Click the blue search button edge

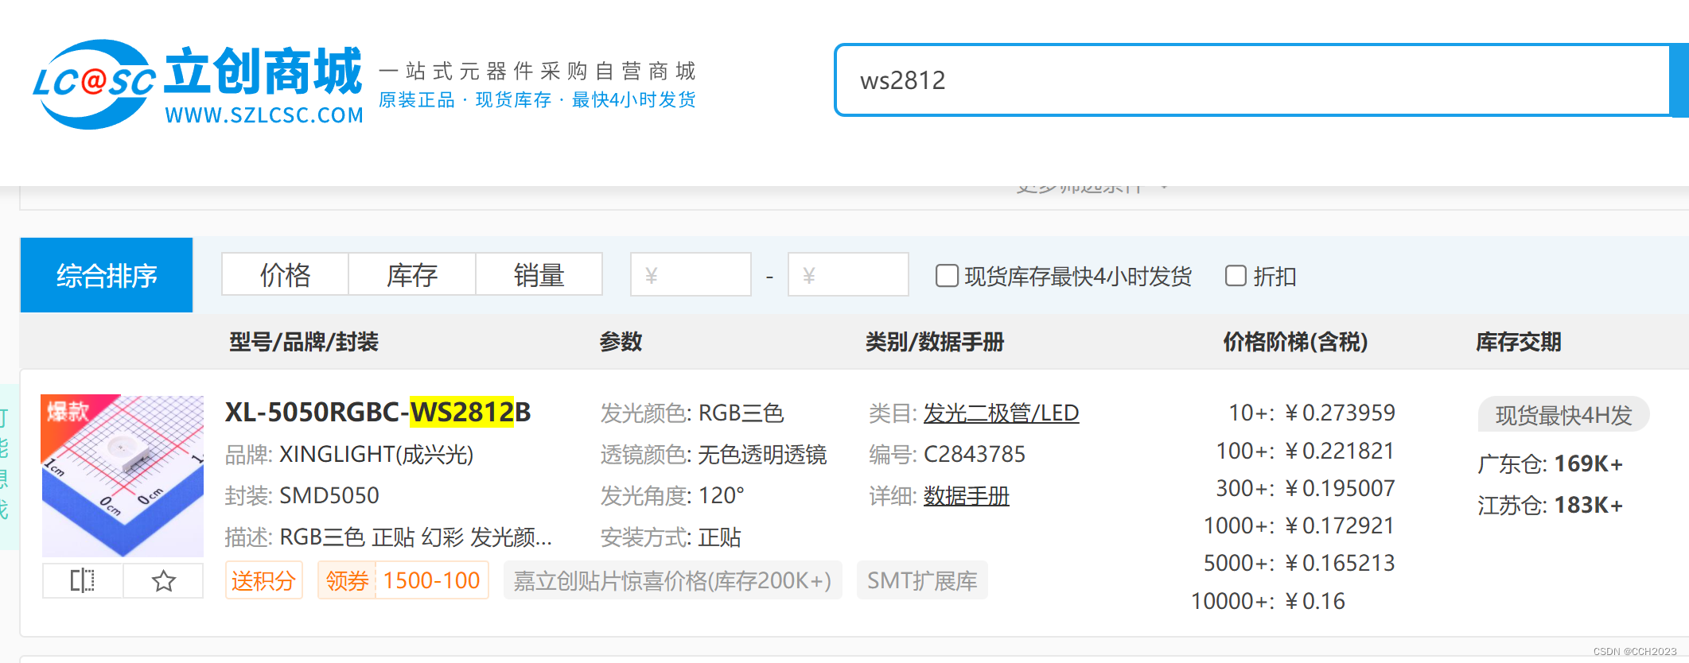pyautogui.click(x=1679, y=80)
